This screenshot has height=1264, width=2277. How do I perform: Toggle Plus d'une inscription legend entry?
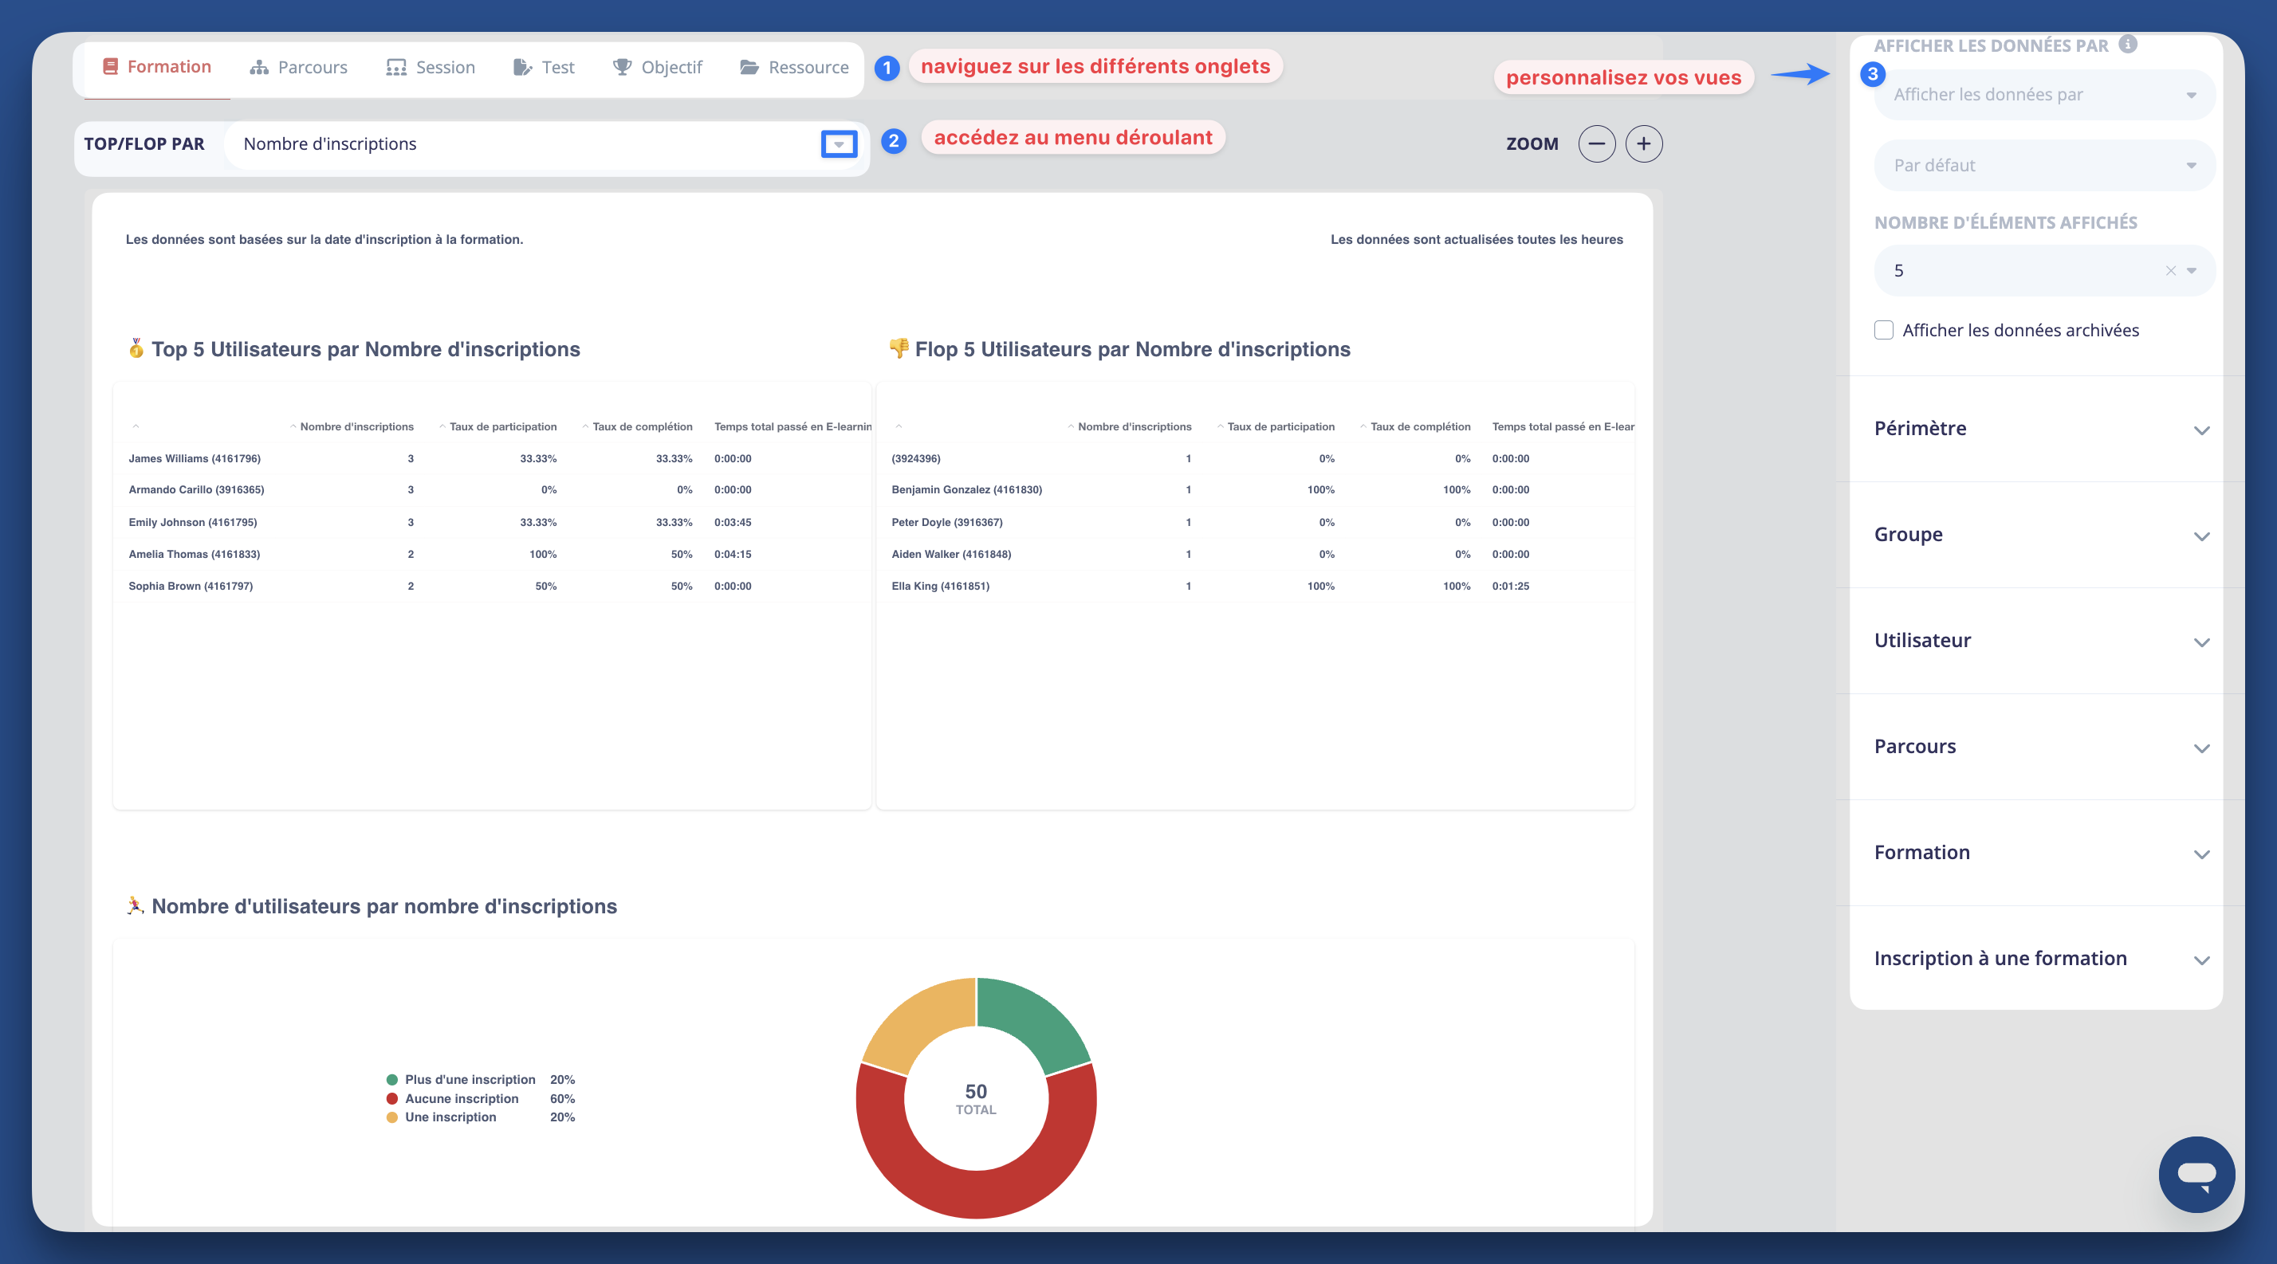(x=470, y=1079)
